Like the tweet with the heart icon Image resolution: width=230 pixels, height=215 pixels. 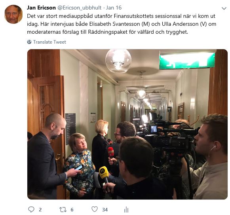click(95, 209)
